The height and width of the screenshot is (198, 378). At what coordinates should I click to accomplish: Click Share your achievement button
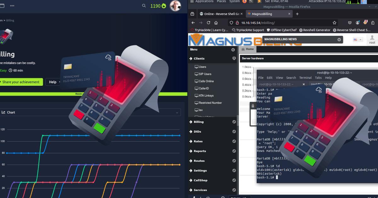[x=21, y=82]
